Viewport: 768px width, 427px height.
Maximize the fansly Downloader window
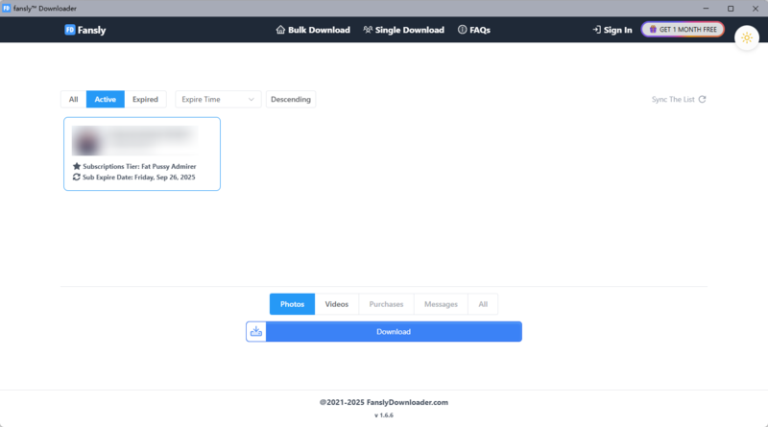tap(731, 9)
